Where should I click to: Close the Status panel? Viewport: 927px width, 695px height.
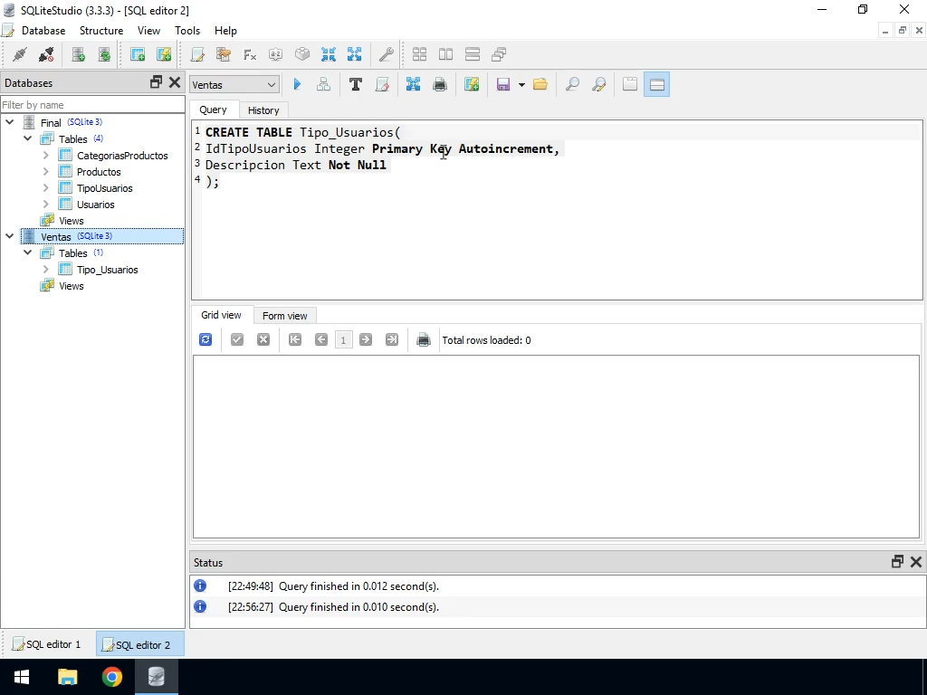pos(916,562)
